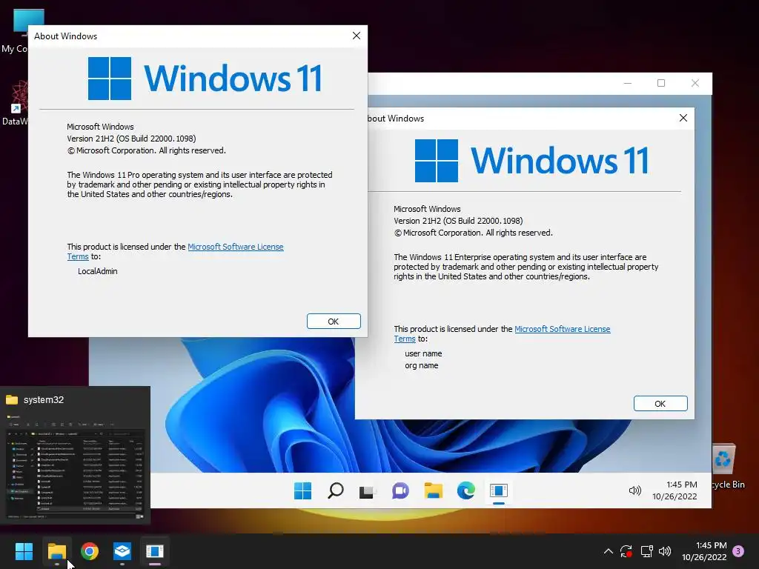Click volume icon in the inner VM tray
Screen dimensions: 759x569
pos(635,490)
